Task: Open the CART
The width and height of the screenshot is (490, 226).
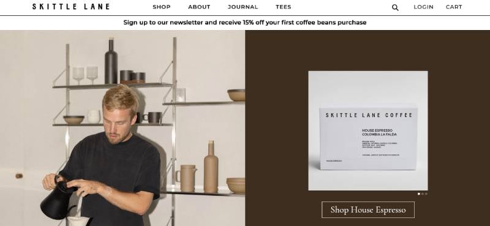Action: [x=454, y=7]
